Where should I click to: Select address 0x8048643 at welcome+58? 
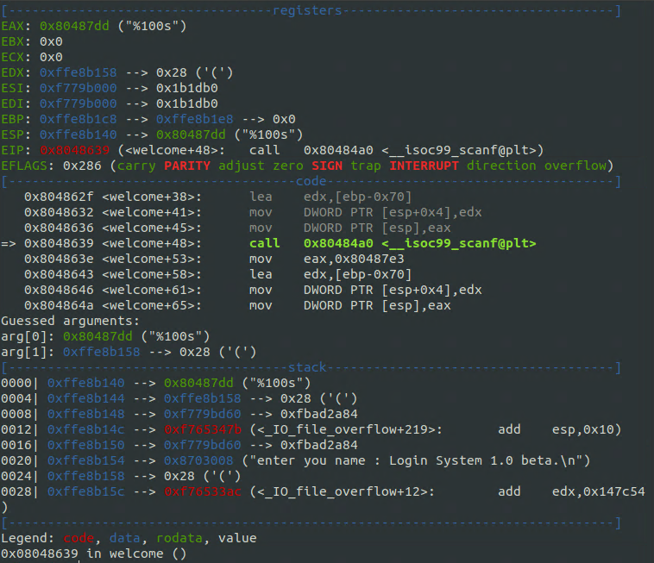coord(59,274)
